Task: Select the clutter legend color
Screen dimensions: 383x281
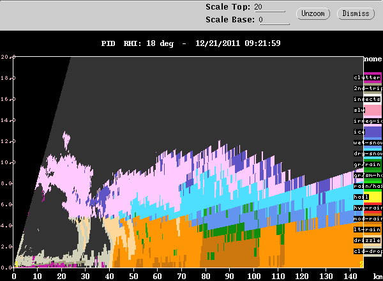Action: pos(373,78)
